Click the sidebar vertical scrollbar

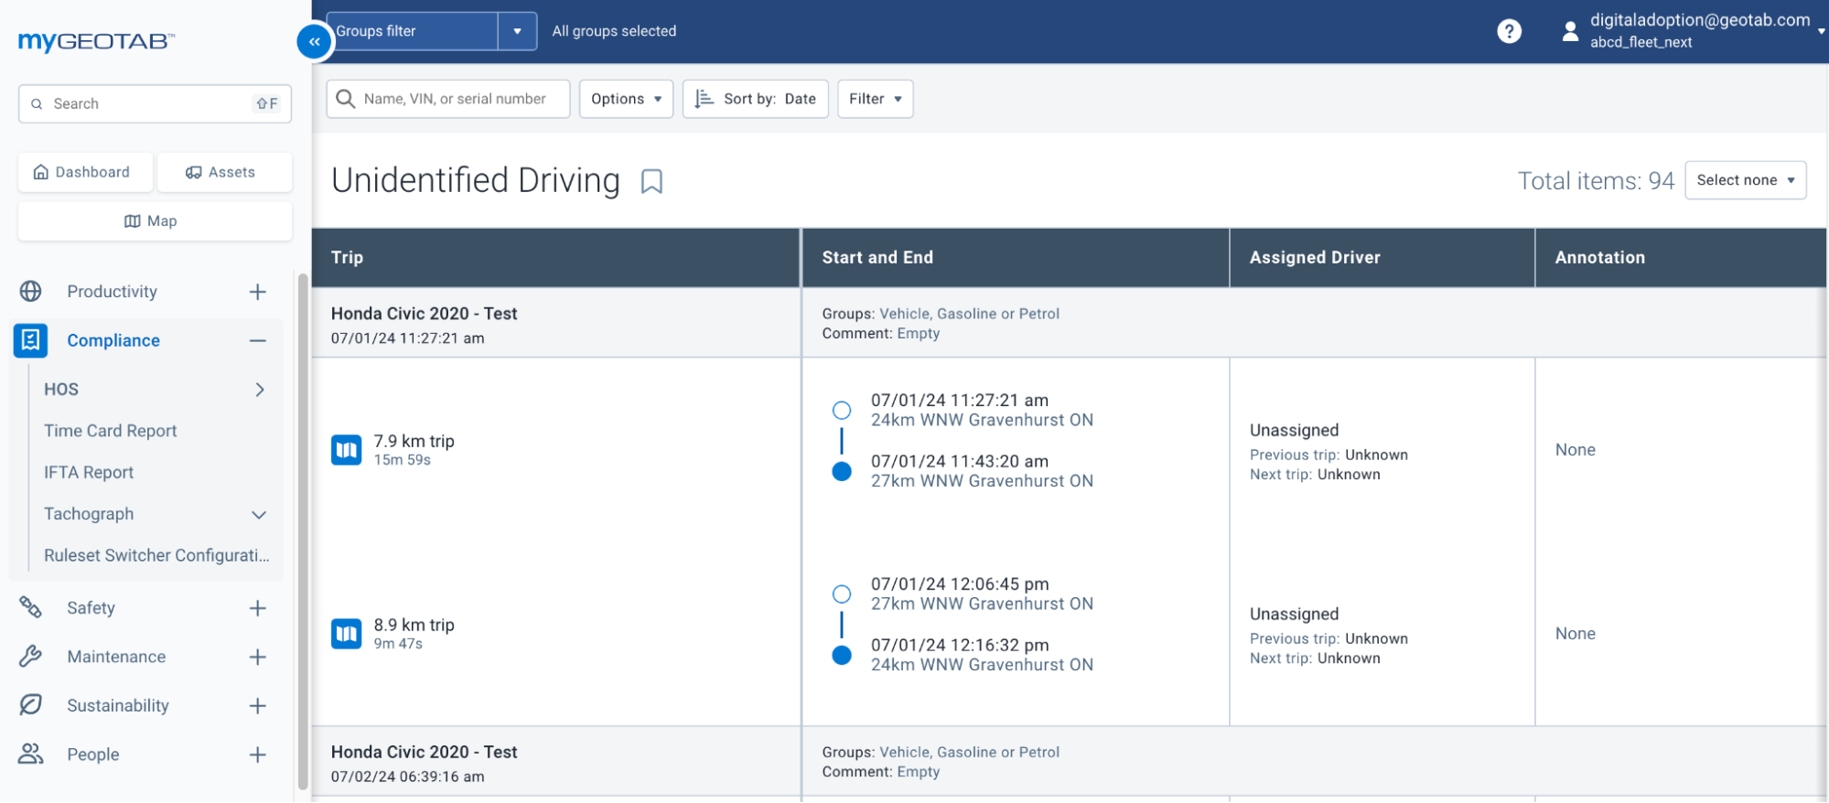click(303, 530)
